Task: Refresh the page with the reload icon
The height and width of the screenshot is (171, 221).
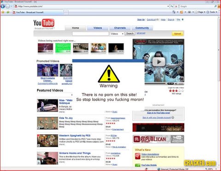Action: [172, 6]
